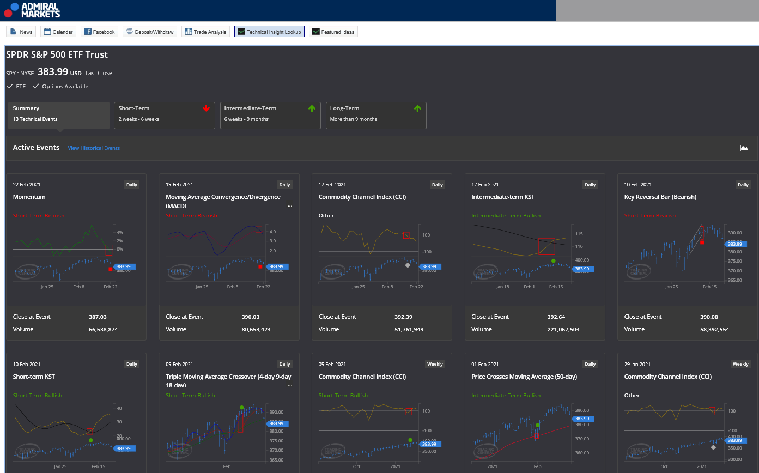Open the Calendar toolbar button
The height and width of the screenshot is (473, 759).
[58, 32]
